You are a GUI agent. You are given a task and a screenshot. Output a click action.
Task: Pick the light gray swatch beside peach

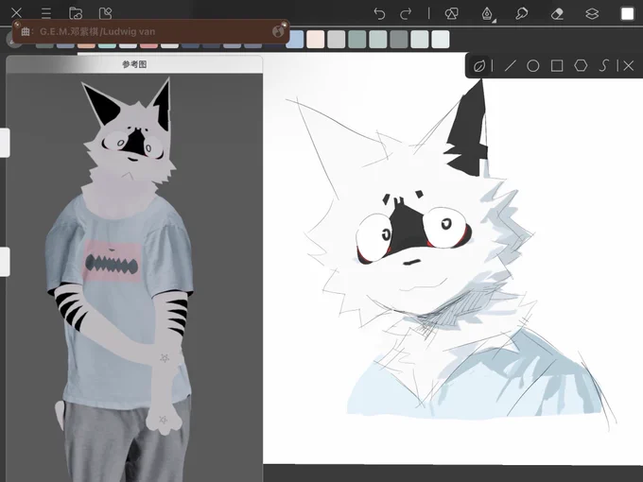click(337, 40)
